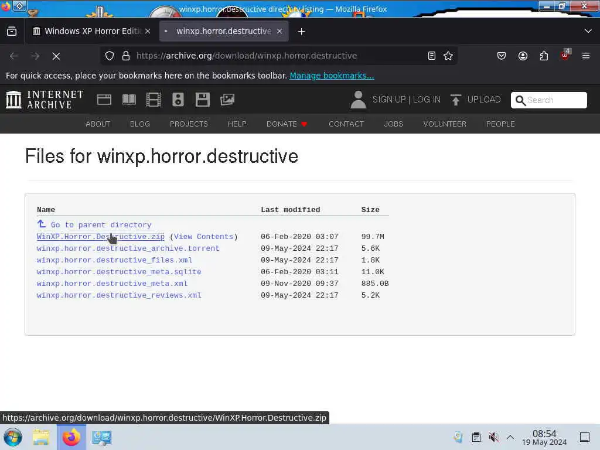Open Wayback Machine web icon
600x450 pixels.
104,100
